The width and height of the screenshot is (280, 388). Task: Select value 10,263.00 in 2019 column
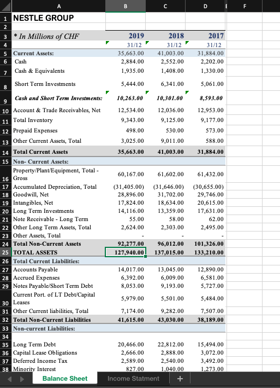point(126,99)
